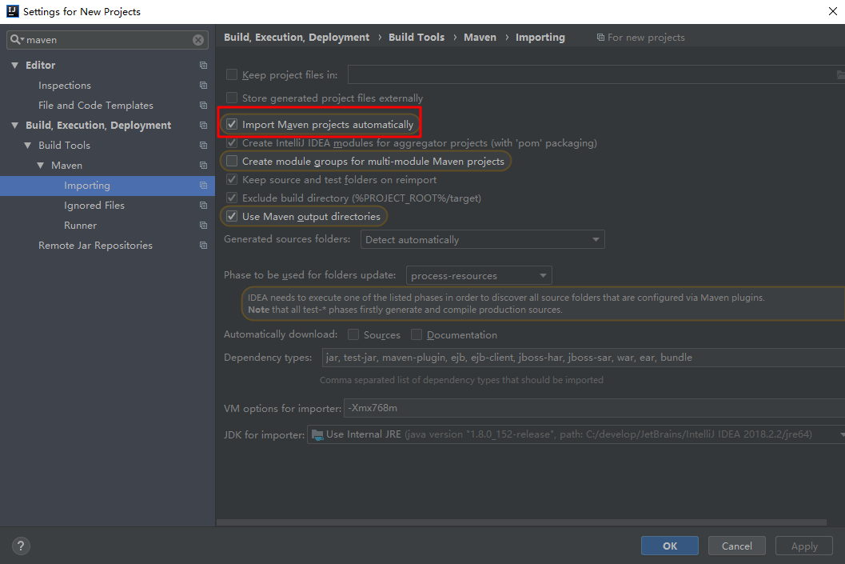Open search options magnifier icon
Viewport: 845px width, 564px height.
[17, 39]
